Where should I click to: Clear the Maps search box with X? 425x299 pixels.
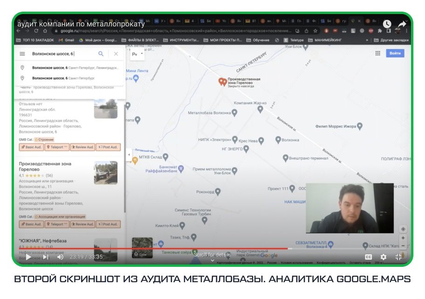tap(116, 54)
